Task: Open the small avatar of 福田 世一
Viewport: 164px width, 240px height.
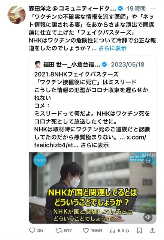Action: 37,64
